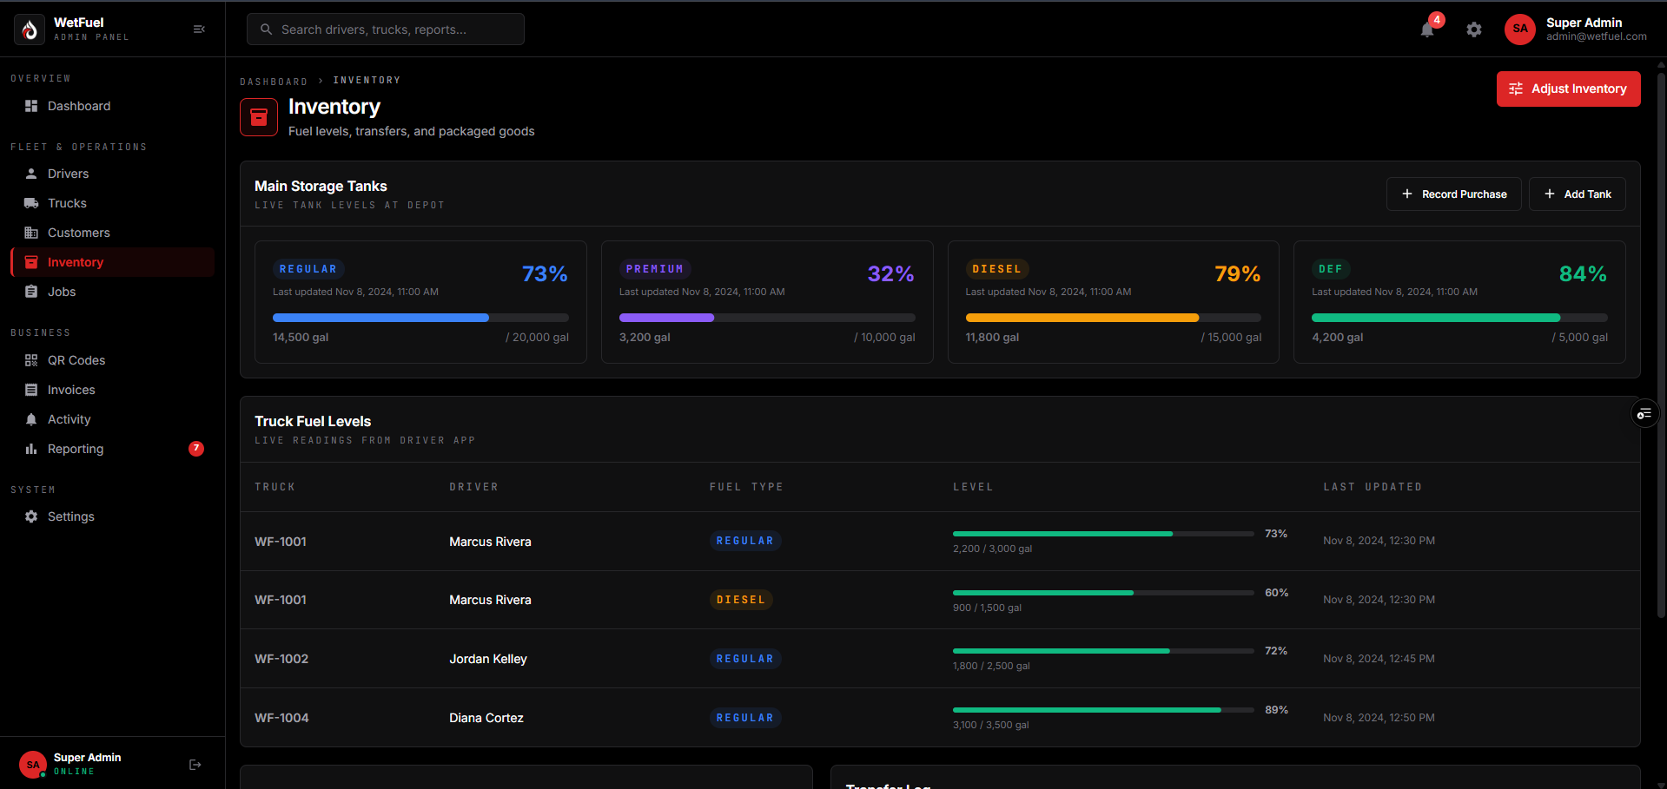Click the search drivers, trucks, reports field
The height and width of the screenshot is (789, 1667).
(386, 30)
